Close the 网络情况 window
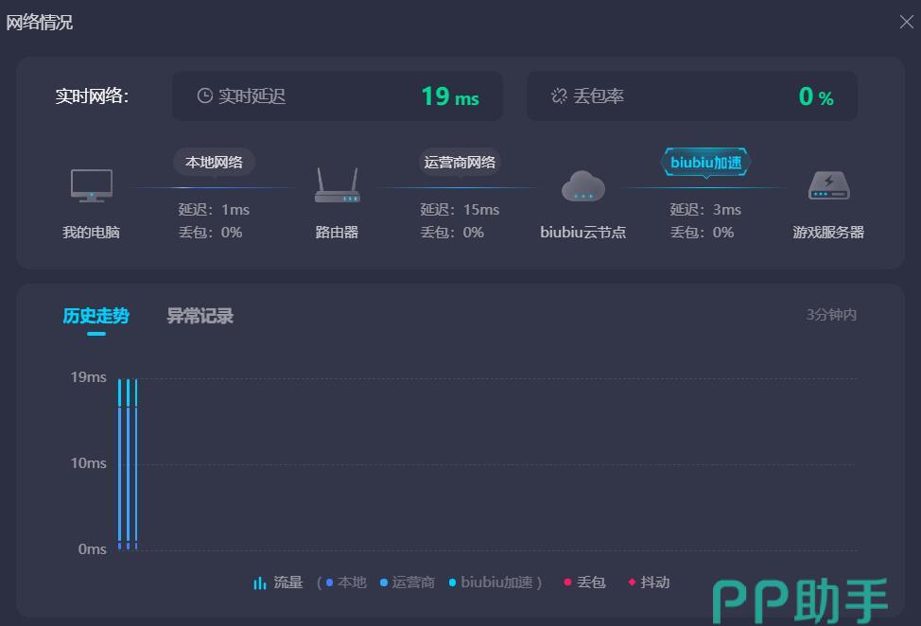The height and width of the screenshot is (626, 921). coord(906,22)
